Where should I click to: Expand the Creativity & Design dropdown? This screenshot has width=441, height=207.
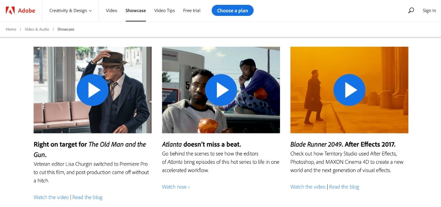[71, 11]
